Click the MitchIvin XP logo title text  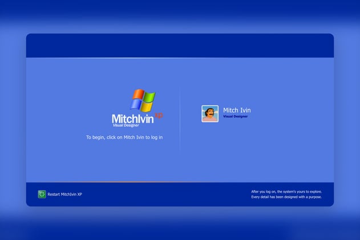click(x=137, y=119)
